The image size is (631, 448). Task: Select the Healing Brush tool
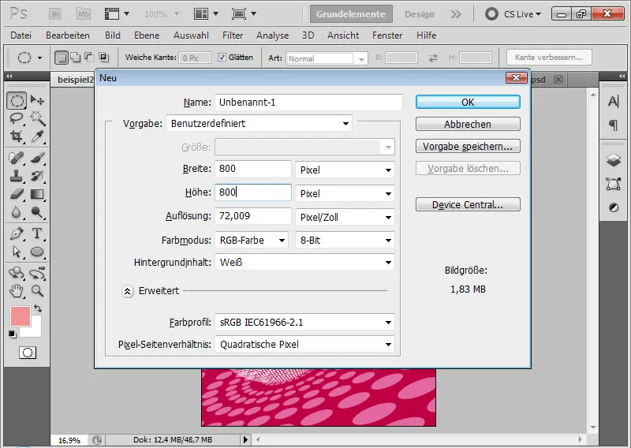(x=17, y=158)
